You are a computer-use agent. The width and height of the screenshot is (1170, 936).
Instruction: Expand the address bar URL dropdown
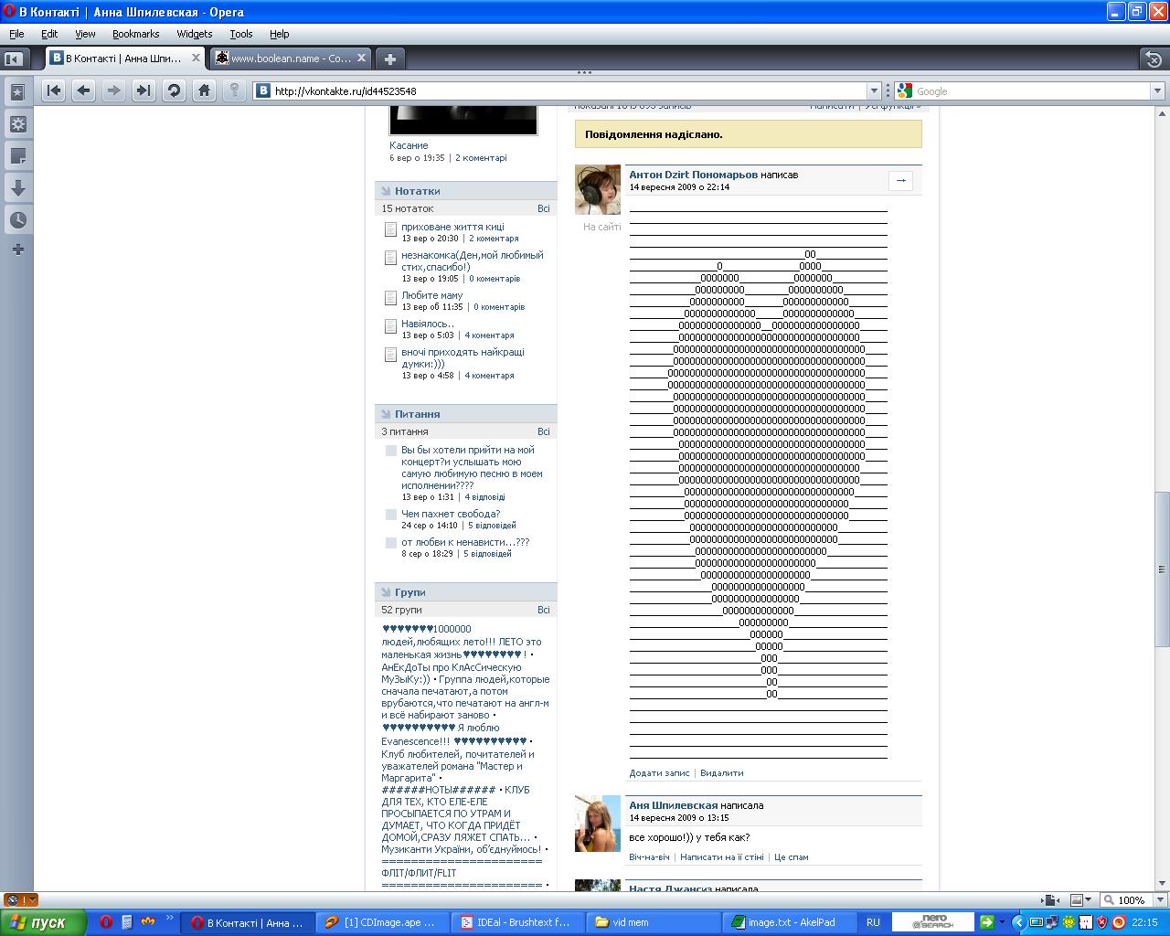coord(874,91)
